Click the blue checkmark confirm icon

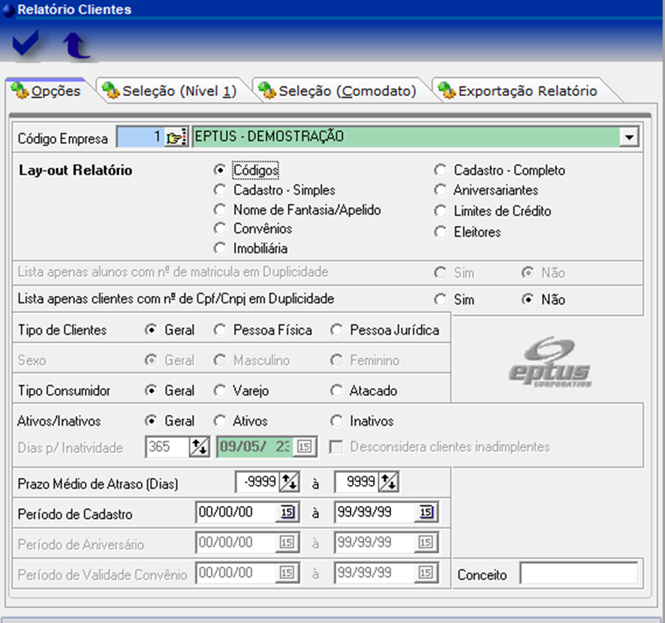click(26, 45)
